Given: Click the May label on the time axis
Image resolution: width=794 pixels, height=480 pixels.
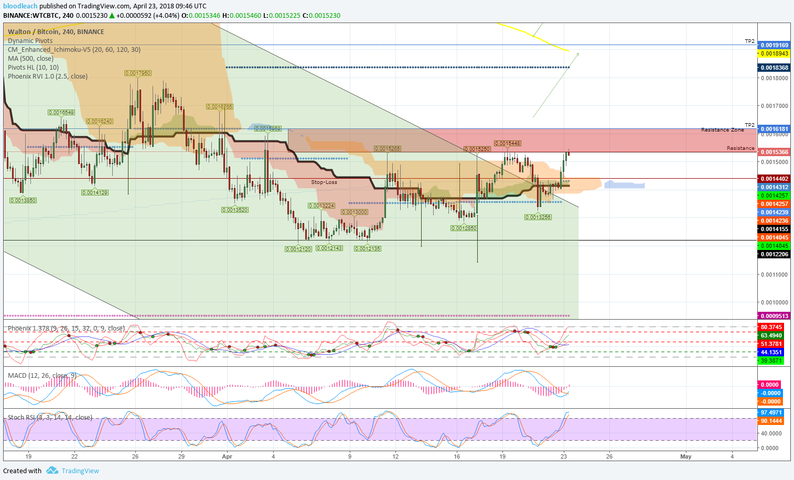Looking at the screenshot, I should pos(686,456).
